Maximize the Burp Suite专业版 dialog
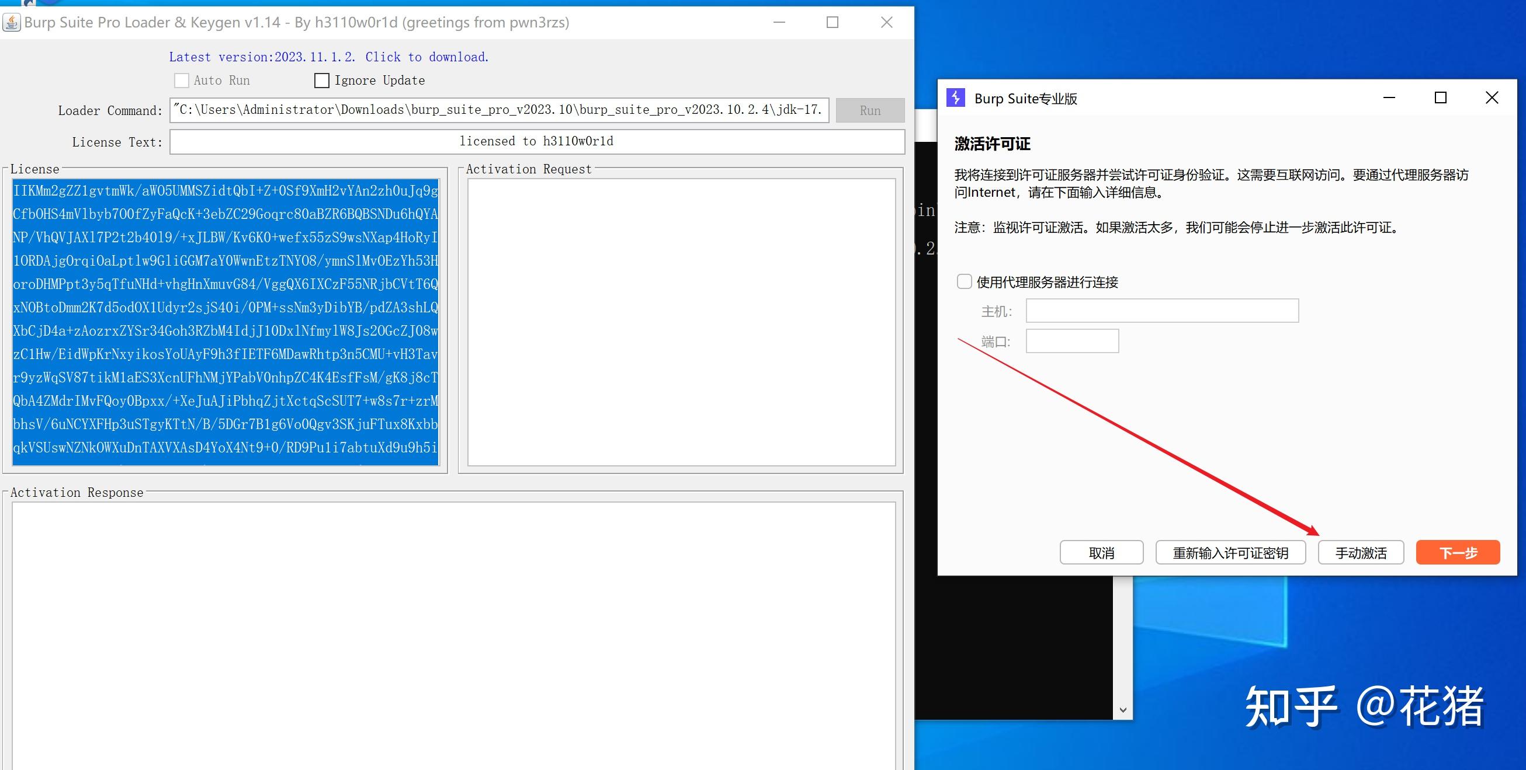 click(x=1441, y=97)
